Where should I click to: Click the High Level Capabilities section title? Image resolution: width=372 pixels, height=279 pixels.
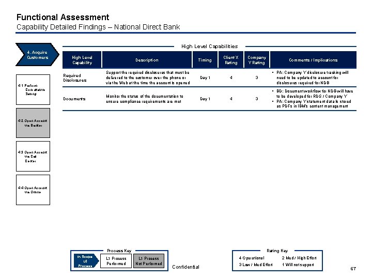click(209, 47)
